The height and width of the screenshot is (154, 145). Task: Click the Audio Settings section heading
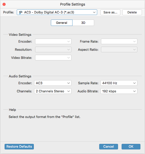[20, 76]
